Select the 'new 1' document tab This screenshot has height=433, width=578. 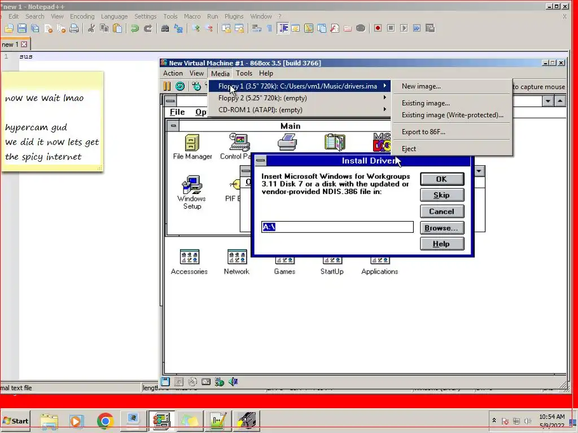point(10,44)
